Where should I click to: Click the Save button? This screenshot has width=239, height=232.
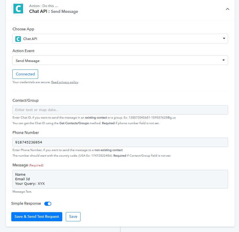tap(73, 217)
